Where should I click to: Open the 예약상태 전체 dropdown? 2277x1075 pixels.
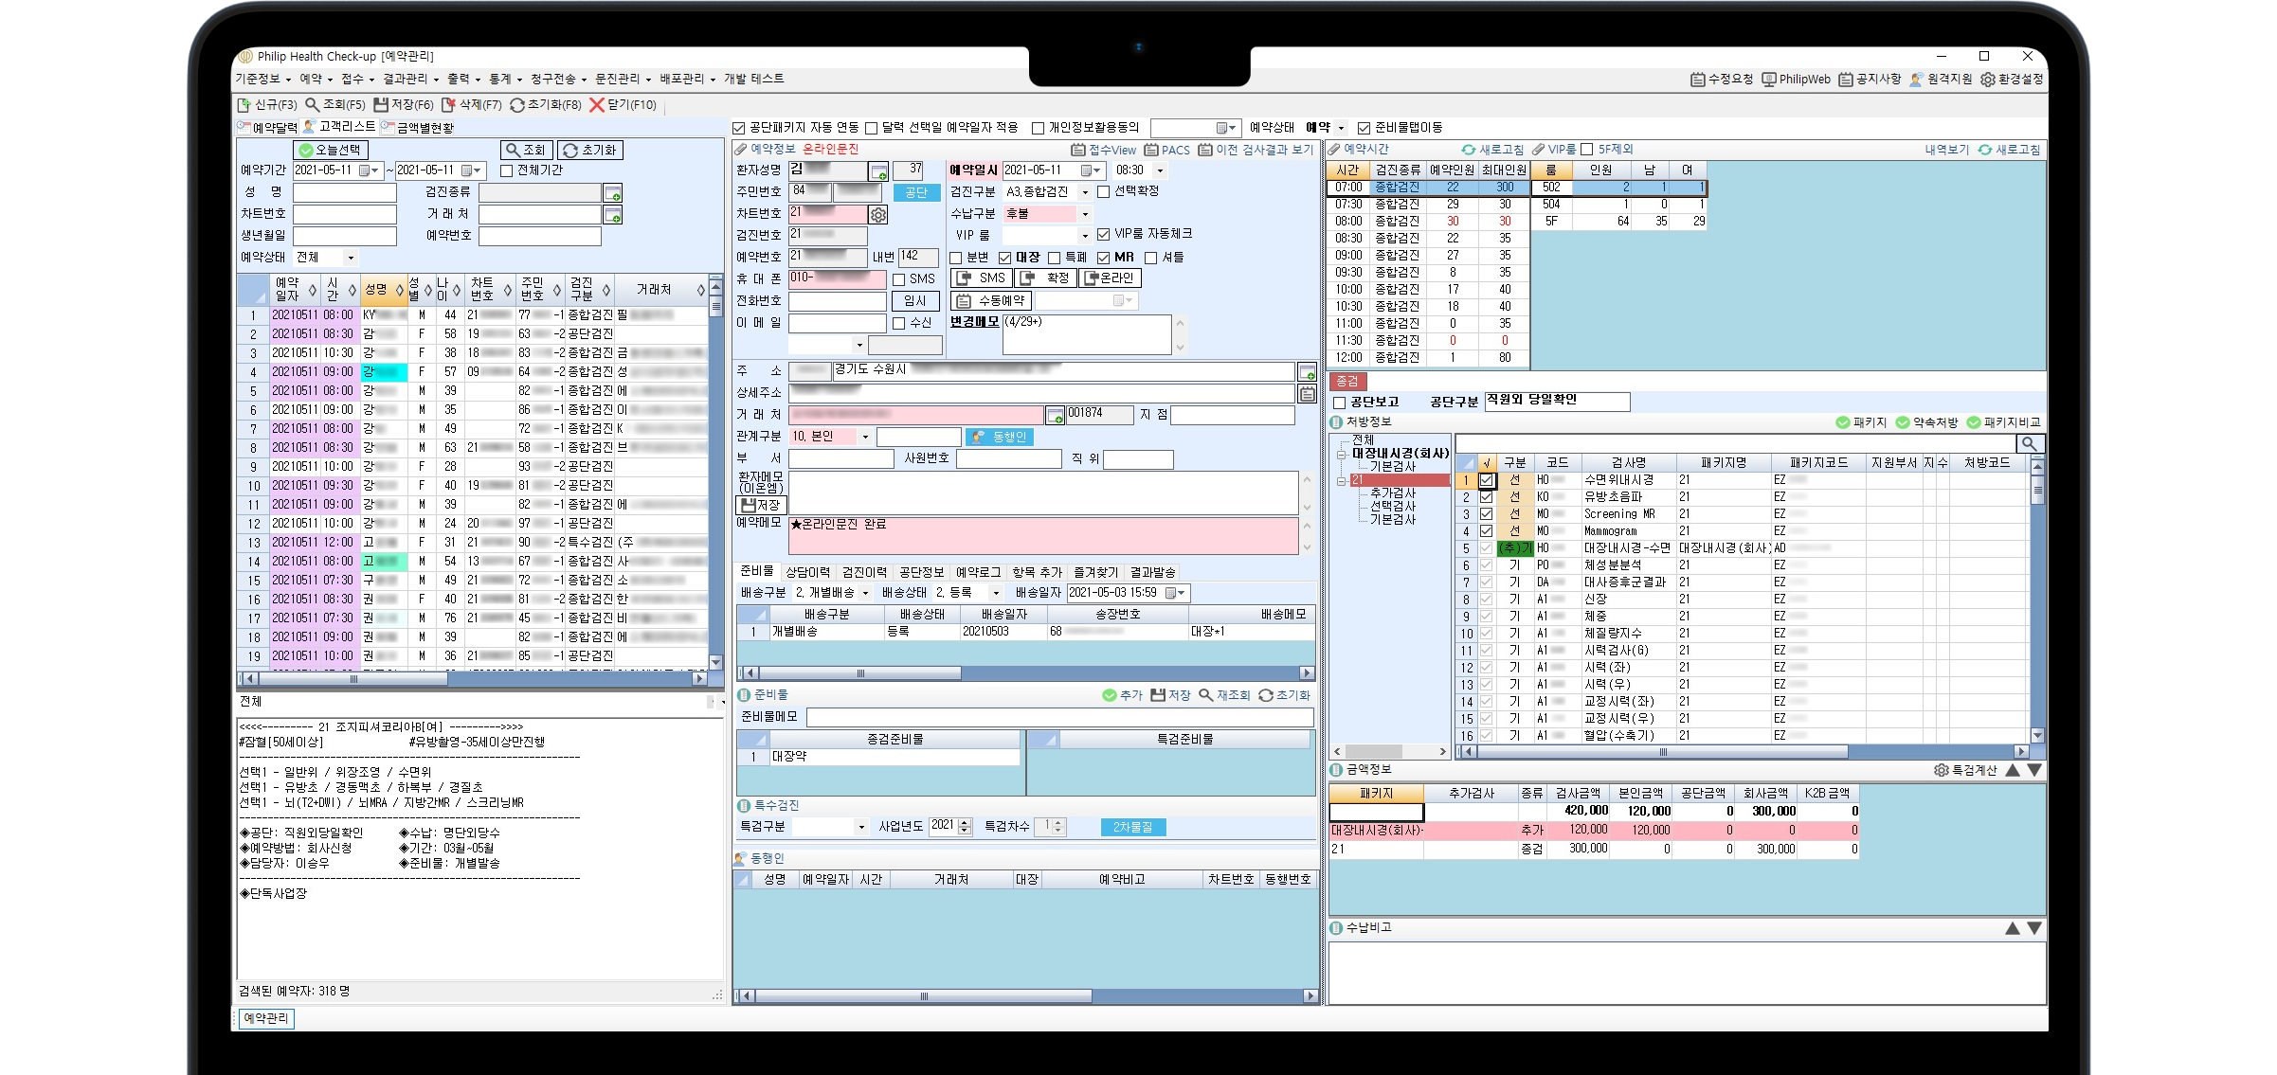coord(351,258)
